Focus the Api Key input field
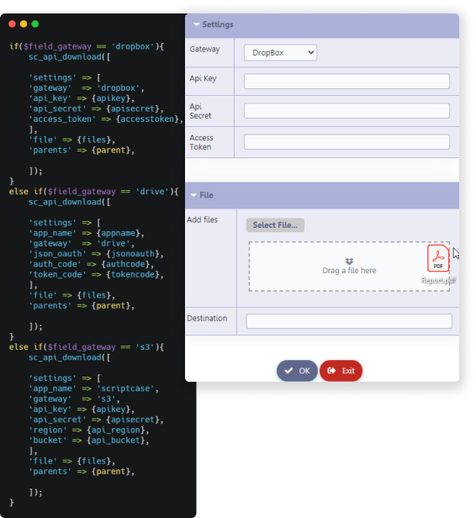476x518 pixels. 346,82
